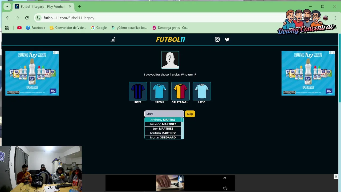
Task: Open ad info icon on right ad
Action: pos(330,53)
